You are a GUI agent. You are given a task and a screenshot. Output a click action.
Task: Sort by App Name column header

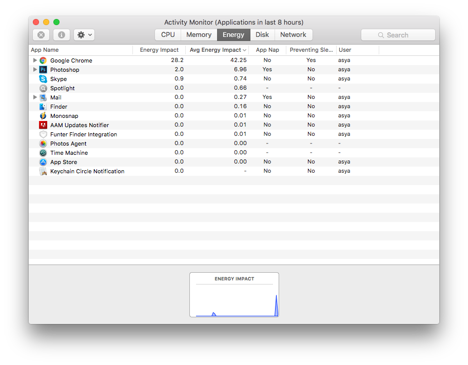[81, 50]
